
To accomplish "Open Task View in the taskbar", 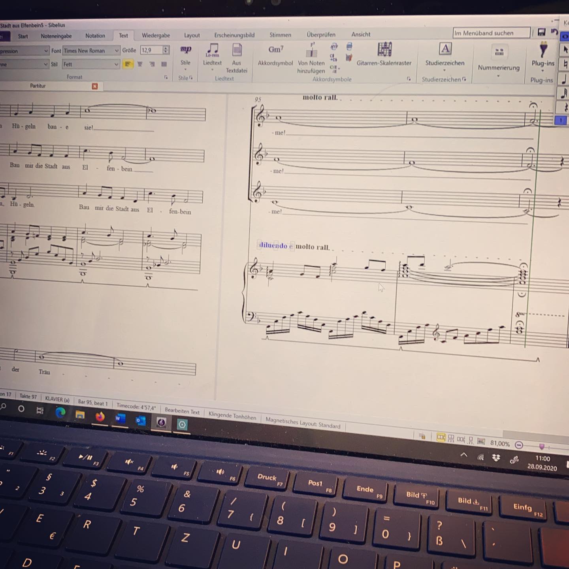I will [40, 411].
